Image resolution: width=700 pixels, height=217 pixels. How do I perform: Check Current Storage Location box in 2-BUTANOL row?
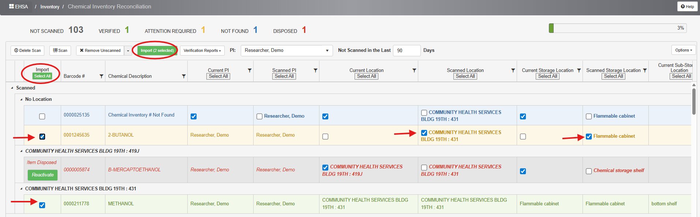[523, 137]
